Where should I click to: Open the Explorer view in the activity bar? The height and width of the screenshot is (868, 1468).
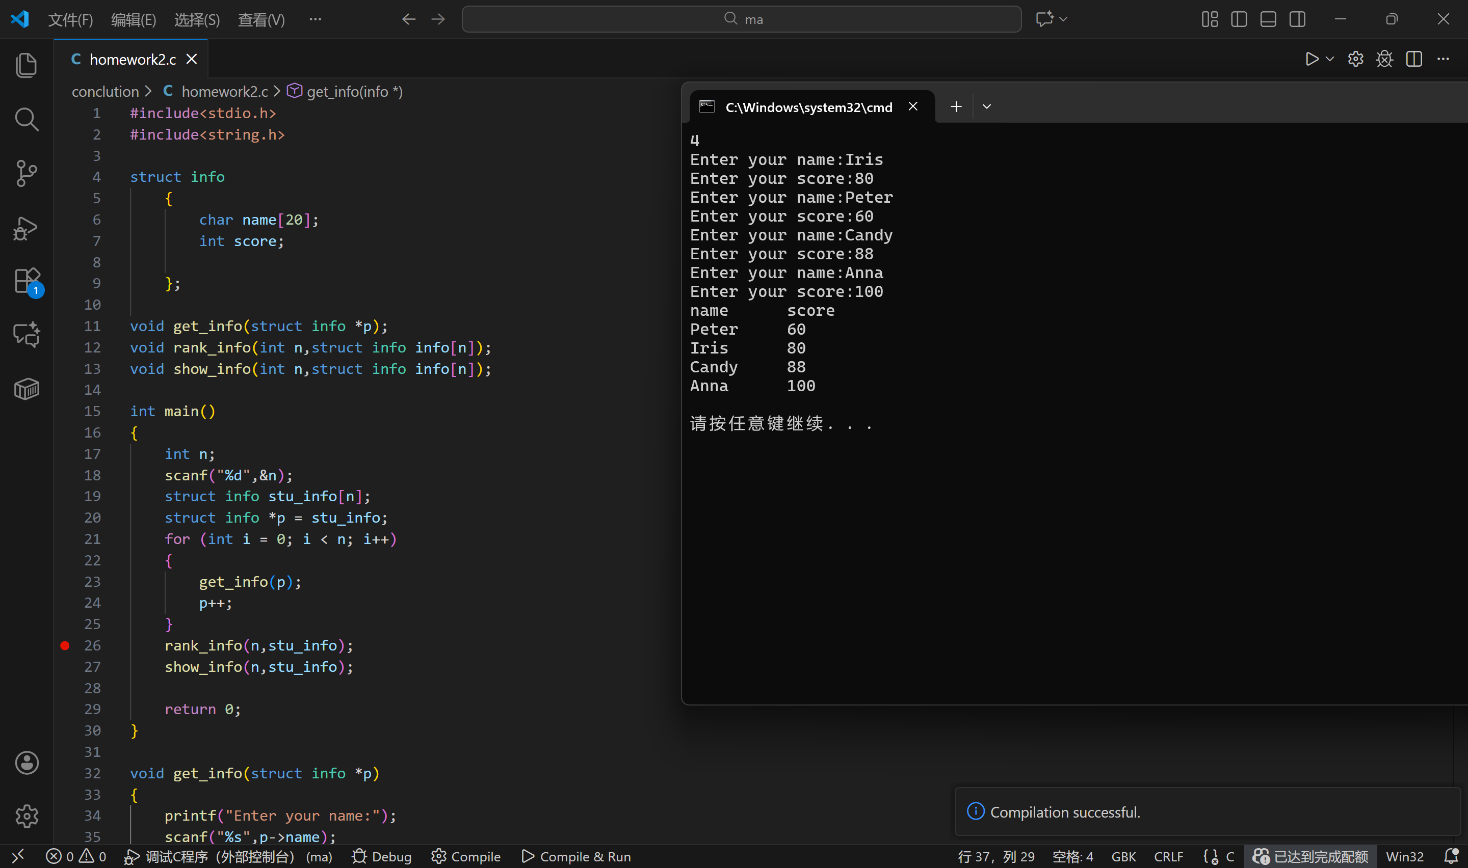tap(27, 65)
